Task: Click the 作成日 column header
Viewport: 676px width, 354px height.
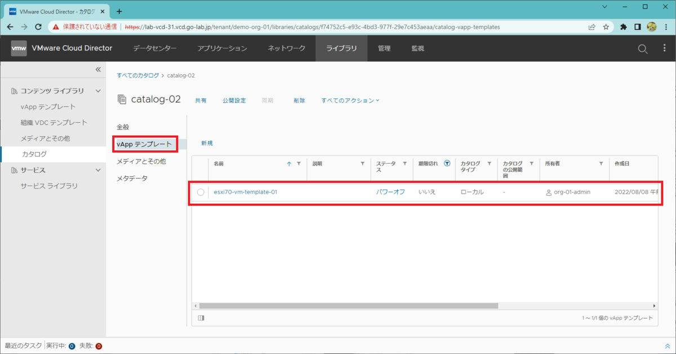Action: point(622,163)
